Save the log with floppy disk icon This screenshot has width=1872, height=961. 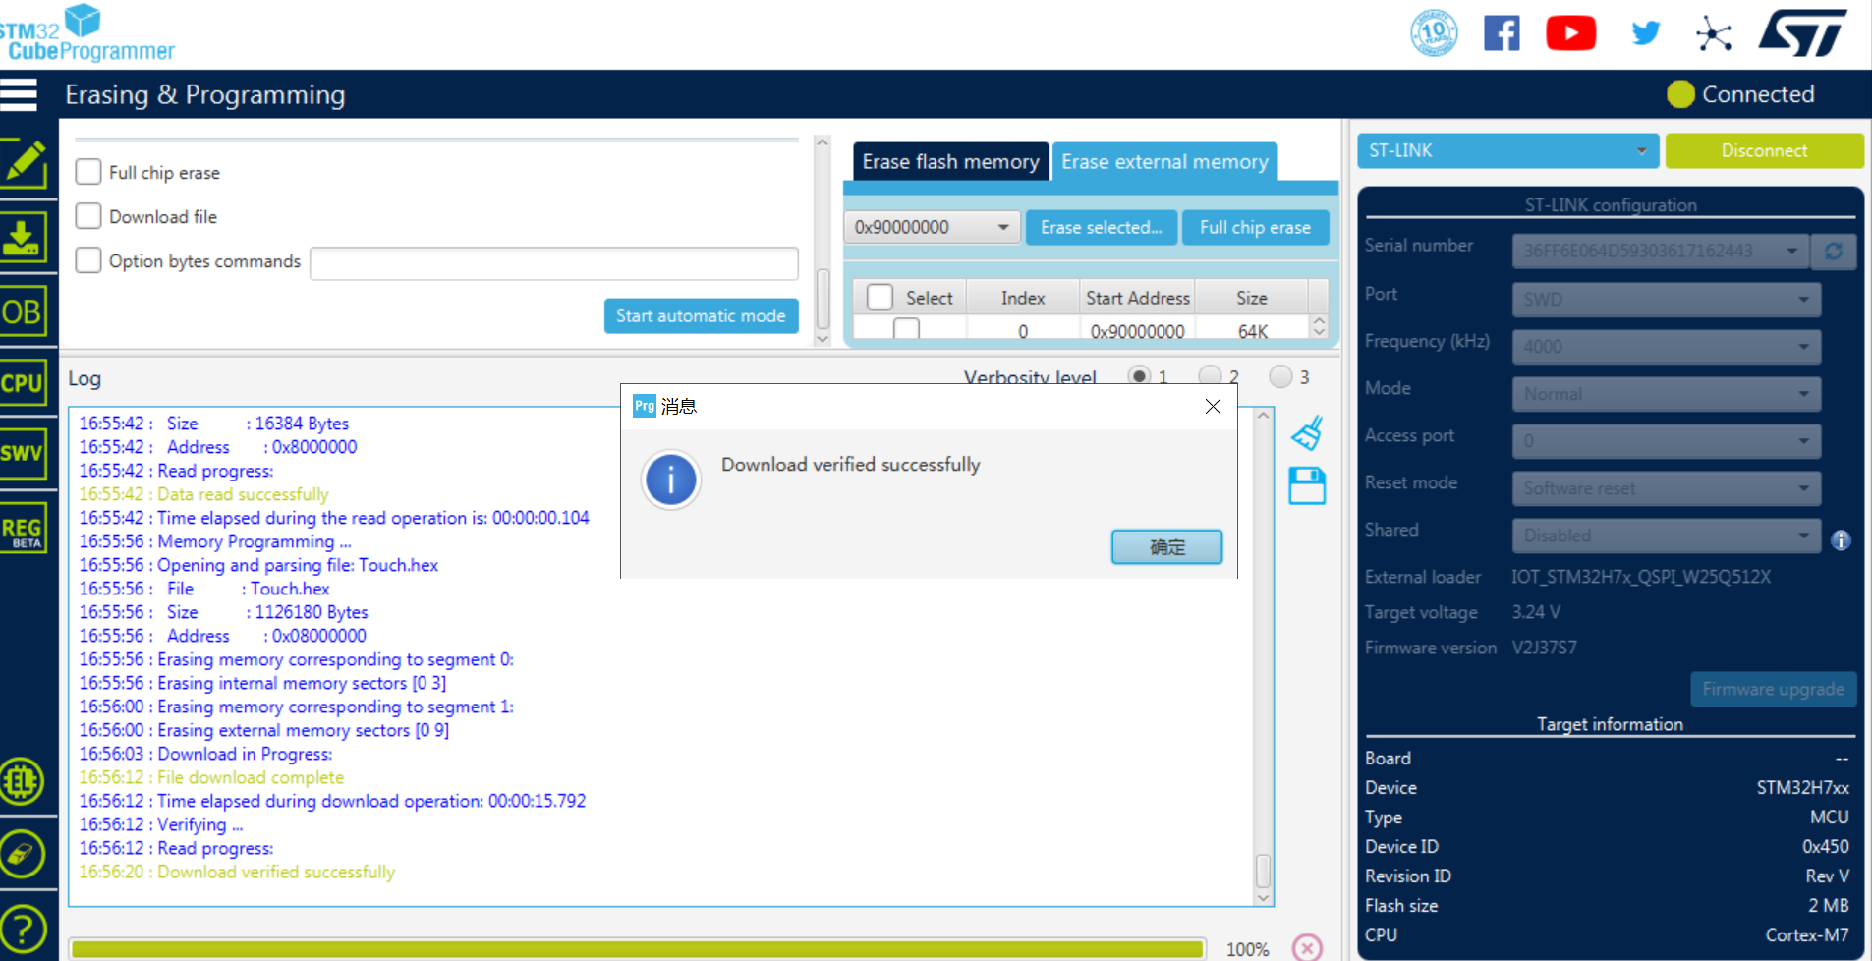pos(1307,486)
